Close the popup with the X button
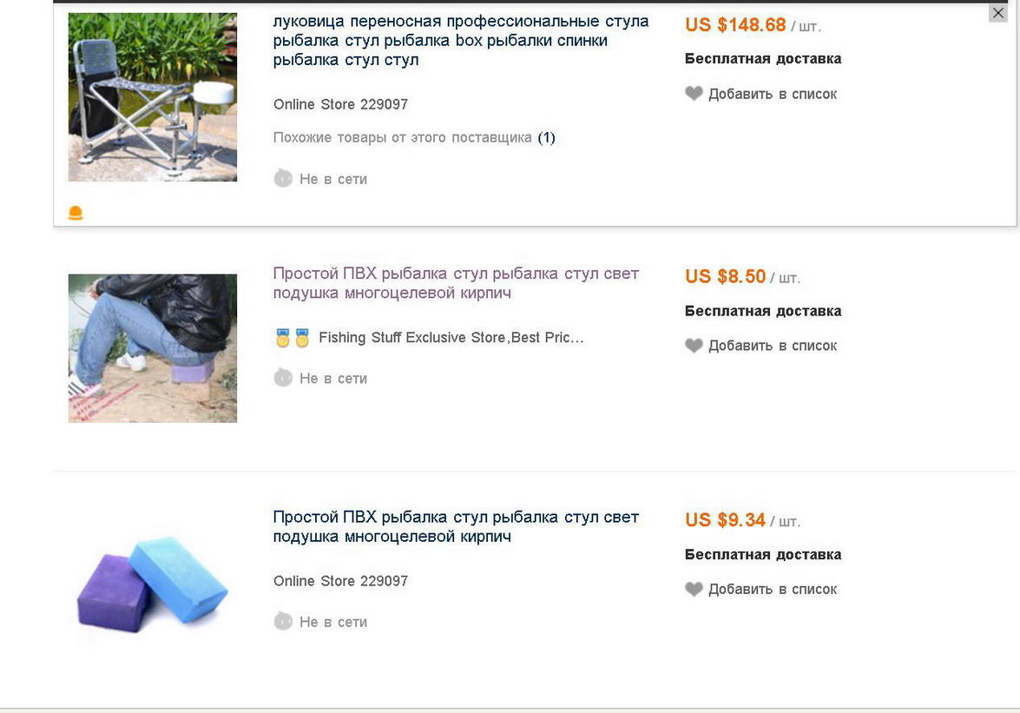The width and height of the screenshot is (1020, 713). pos(998,13)
